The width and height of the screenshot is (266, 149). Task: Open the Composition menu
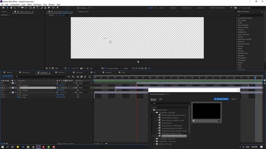pos(15,5)
